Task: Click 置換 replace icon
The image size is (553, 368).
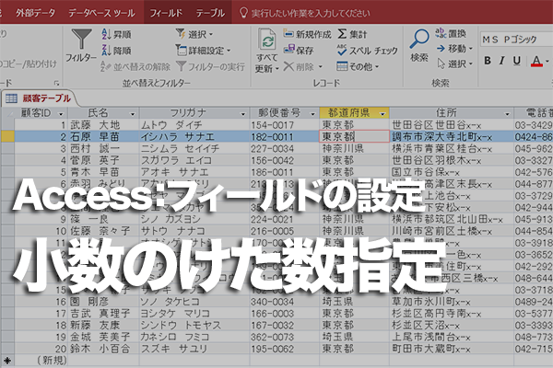Action: [x=451, y=33]
